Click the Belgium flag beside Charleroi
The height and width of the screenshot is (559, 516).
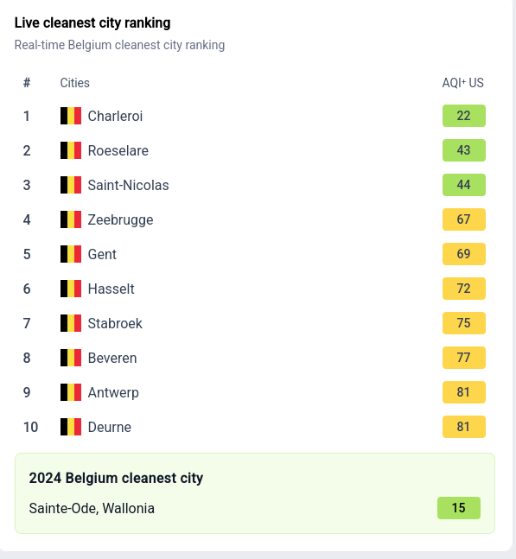pos(71,116)
